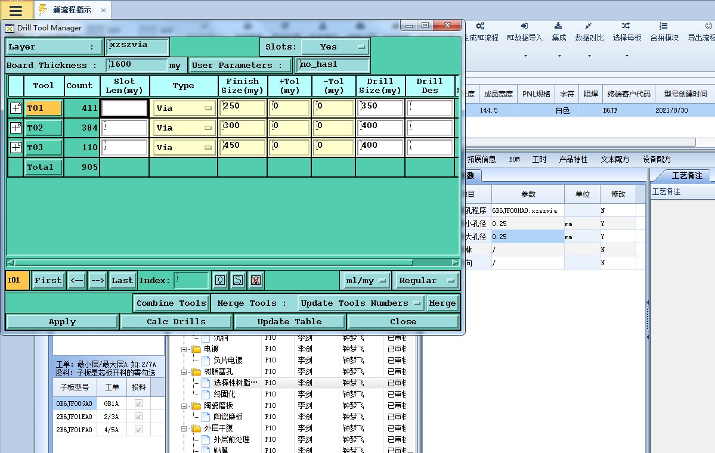Open the T01 Type Via dropdown

tap(184, 108)
